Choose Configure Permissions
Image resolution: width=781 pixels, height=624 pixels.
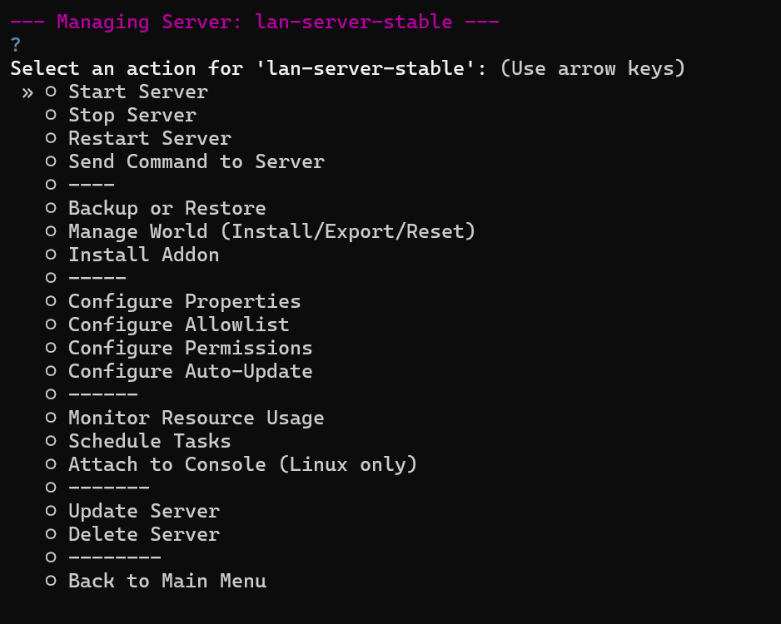tap(190, 348)
